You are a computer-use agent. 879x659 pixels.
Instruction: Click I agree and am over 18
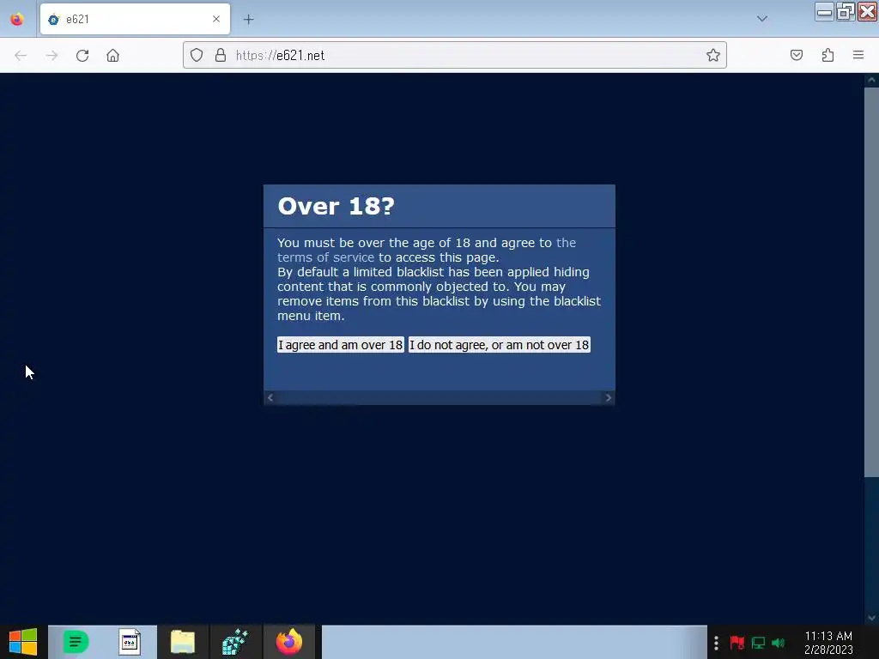(x=340, y=345)
